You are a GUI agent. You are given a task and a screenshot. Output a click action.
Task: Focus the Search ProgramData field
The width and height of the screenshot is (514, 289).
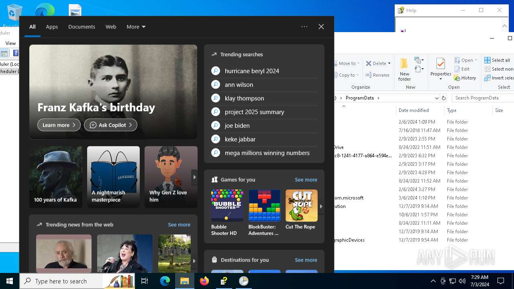pyautogui.click(x=483, y=98)
